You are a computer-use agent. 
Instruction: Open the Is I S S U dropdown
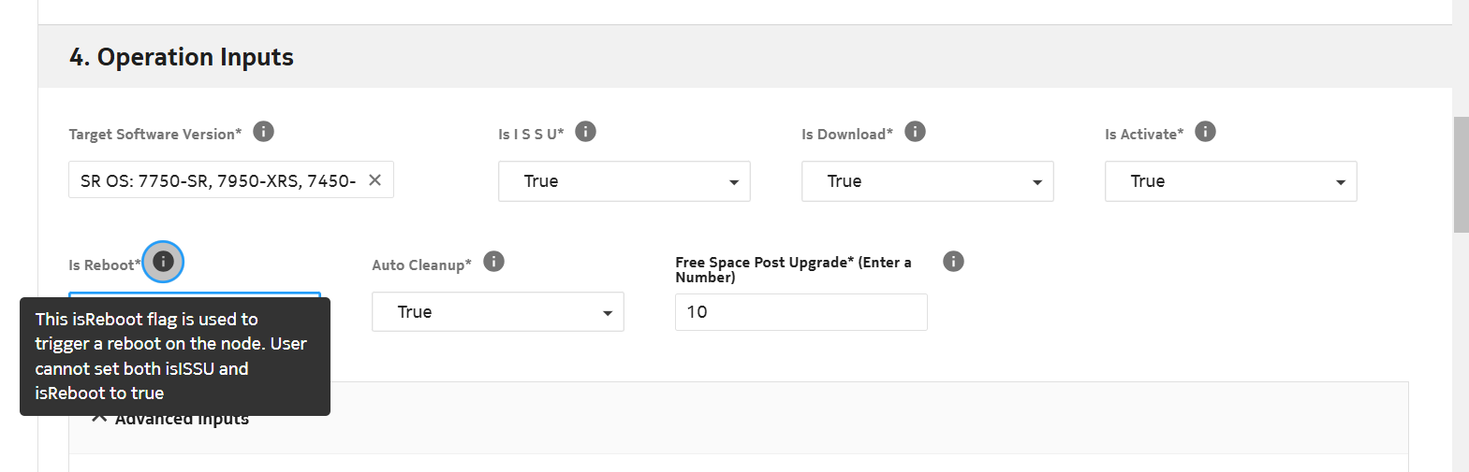[x=624, y=181]
